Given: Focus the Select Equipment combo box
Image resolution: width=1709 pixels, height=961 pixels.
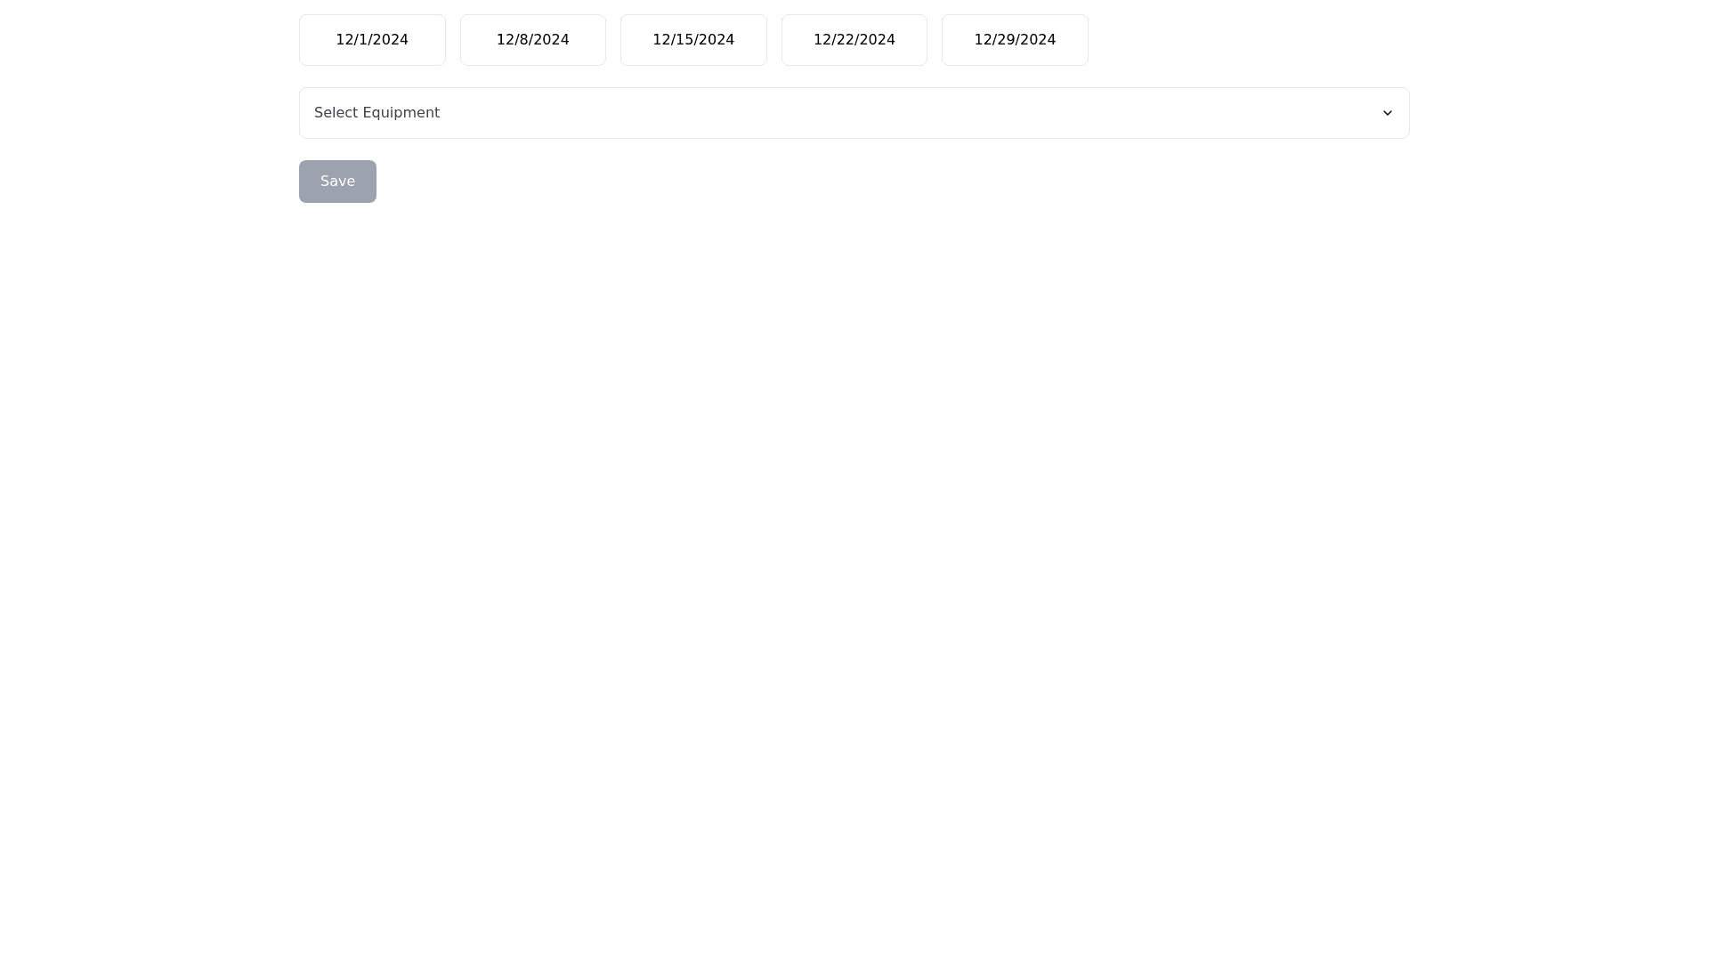Looking at the screenshot, I should (854, 113).
